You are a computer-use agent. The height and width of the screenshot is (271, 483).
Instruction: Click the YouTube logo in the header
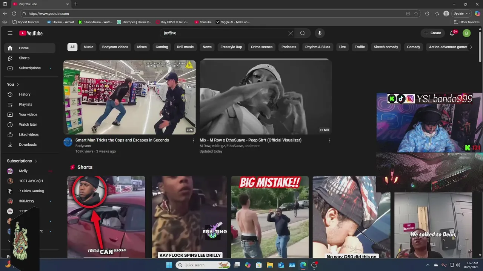click(x=31, y=33)
